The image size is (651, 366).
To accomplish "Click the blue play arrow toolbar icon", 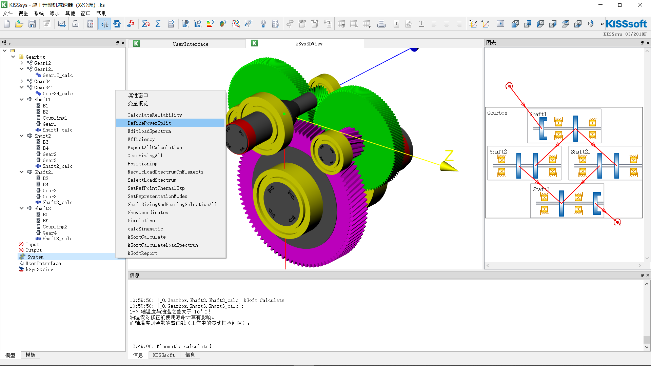I will point(500,24).
